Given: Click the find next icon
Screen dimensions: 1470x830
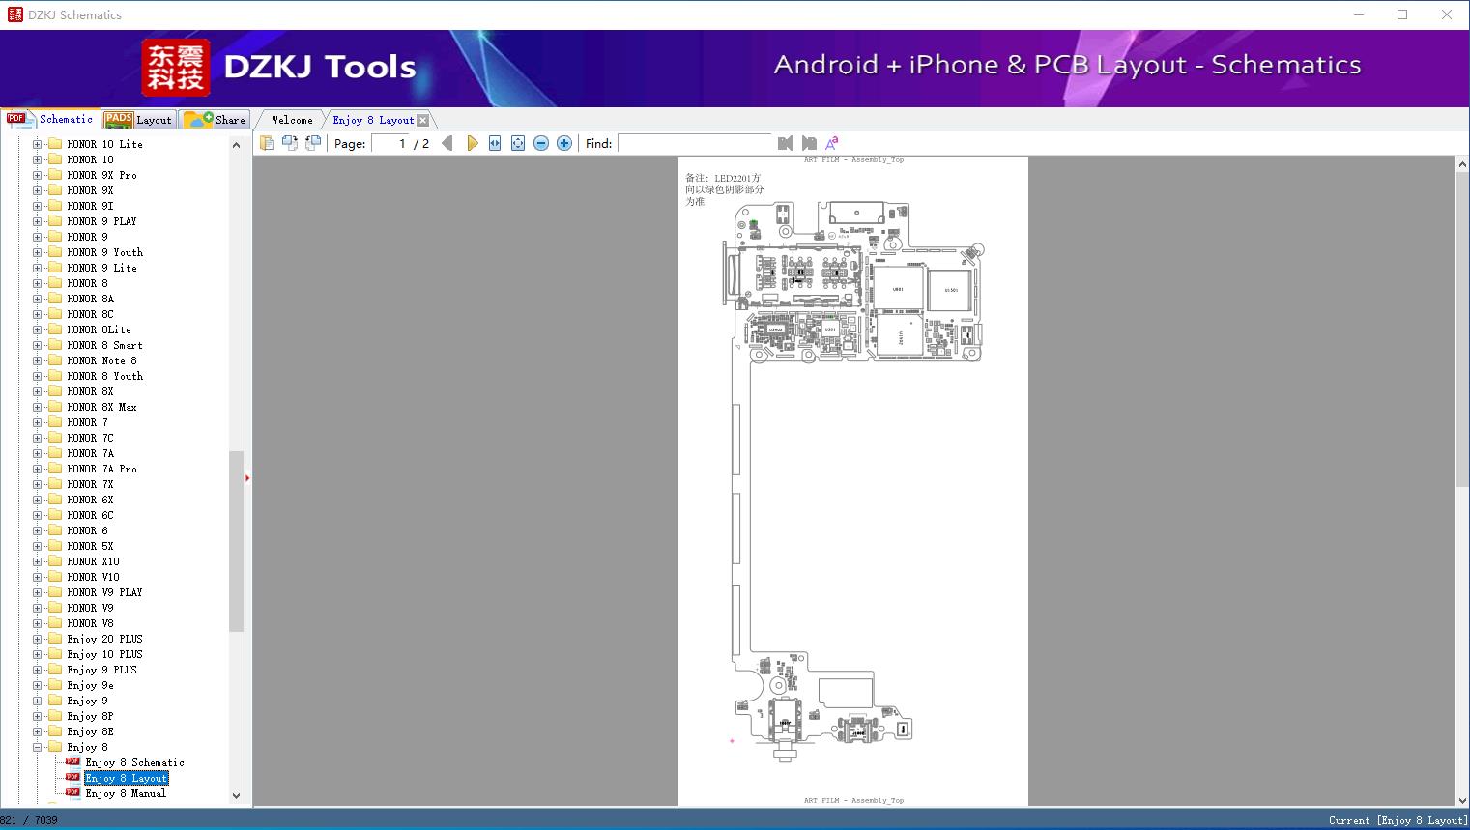Looking at the screenshot, I should coord(809,143).
